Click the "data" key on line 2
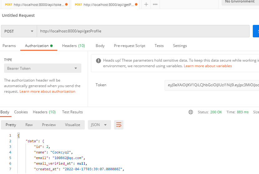 (32, 141)
